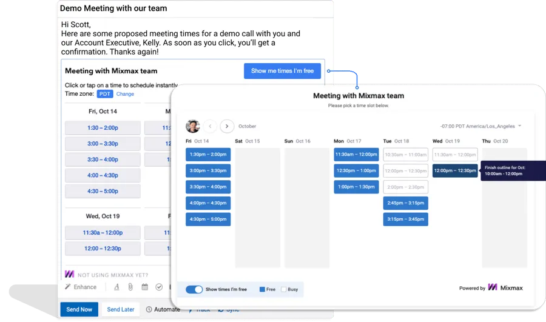Image resolution: width=546 pixels, height=322 pixels.
Task: Click the Free legend checkbox
Action: 262,289
